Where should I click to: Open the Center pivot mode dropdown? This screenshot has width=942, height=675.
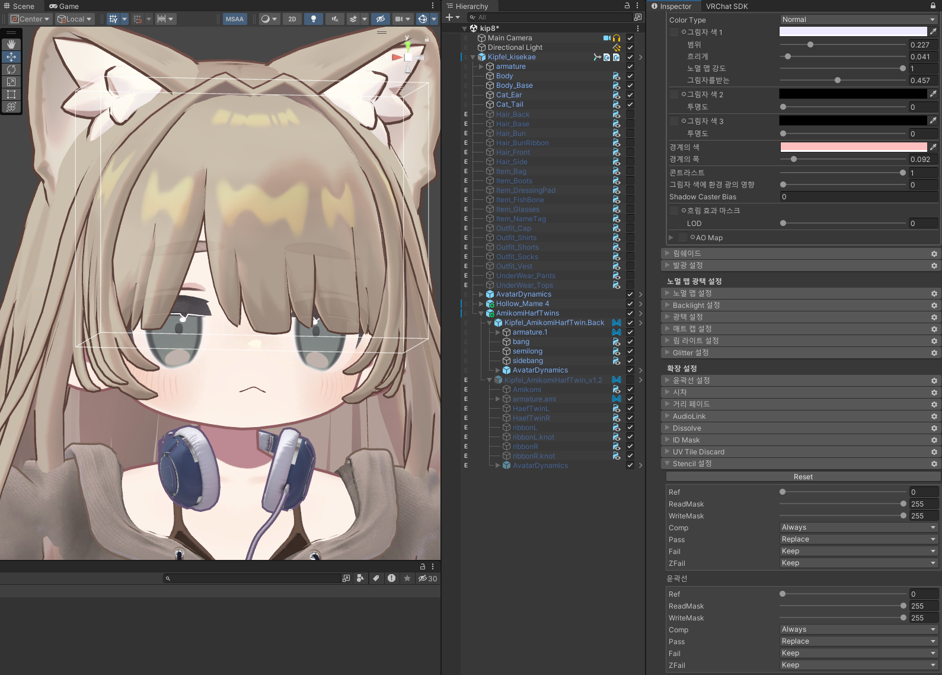coord(30,19)
